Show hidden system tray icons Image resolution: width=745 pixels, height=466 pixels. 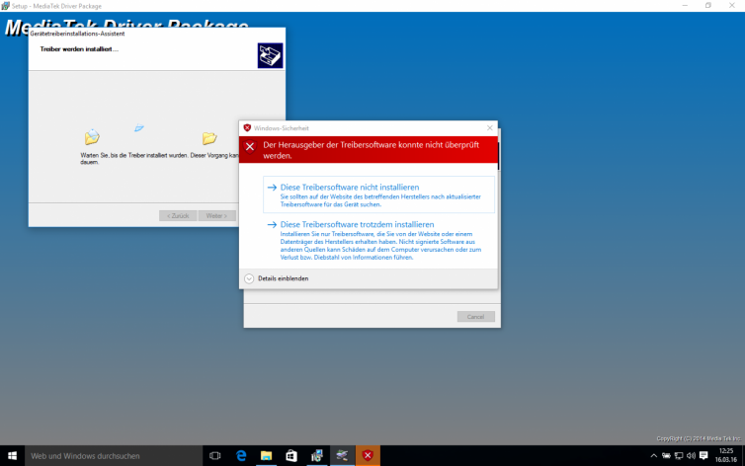pyautogui.click(x=653, y=456)
